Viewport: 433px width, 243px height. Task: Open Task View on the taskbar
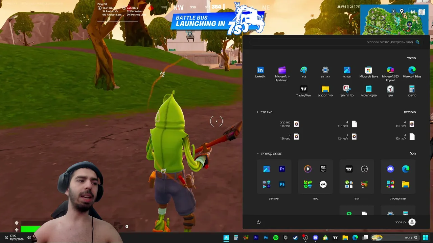[365, 238]
